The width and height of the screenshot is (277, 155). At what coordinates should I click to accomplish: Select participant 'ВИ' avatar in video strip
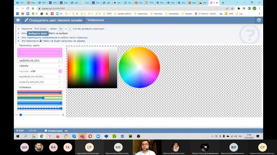tap(234, 147)
